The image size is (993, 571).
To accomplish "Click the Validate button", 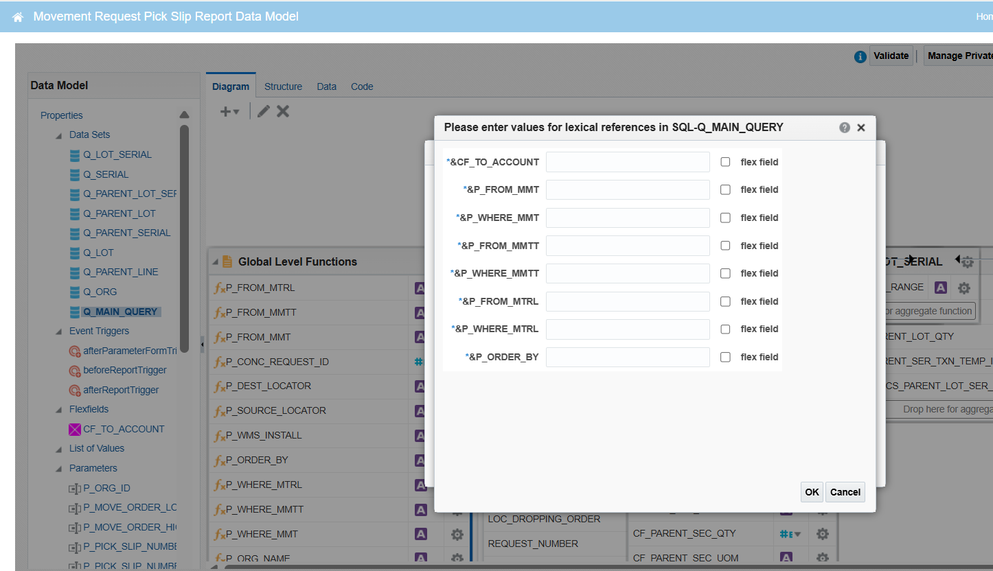I will [x=891, y=56].
